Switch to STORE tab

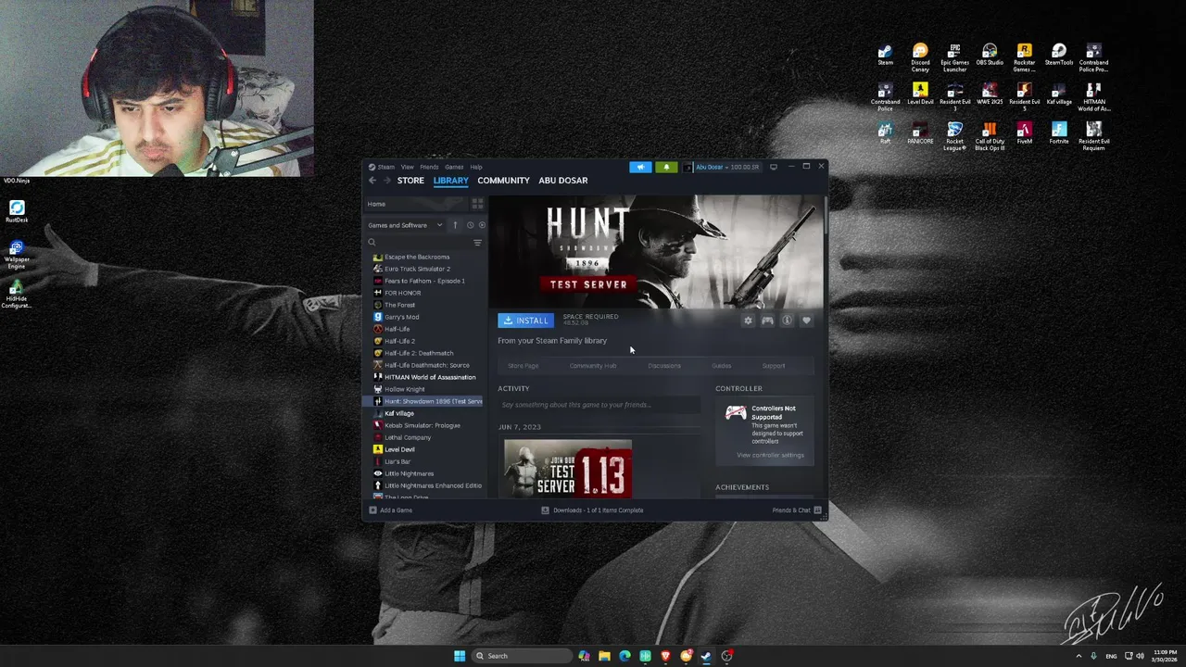pos(410,181)
